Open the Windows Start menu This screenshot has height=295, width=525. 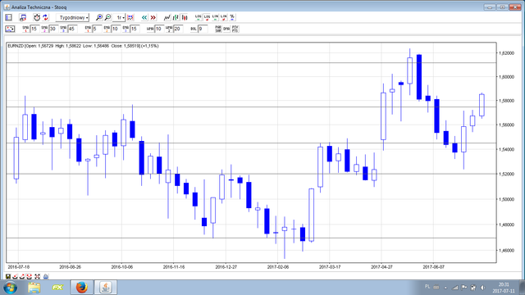(11, 288)
